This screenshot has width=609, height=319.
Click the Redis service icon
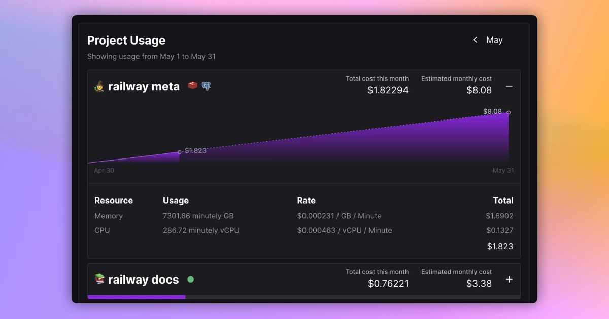click(193, 85)
